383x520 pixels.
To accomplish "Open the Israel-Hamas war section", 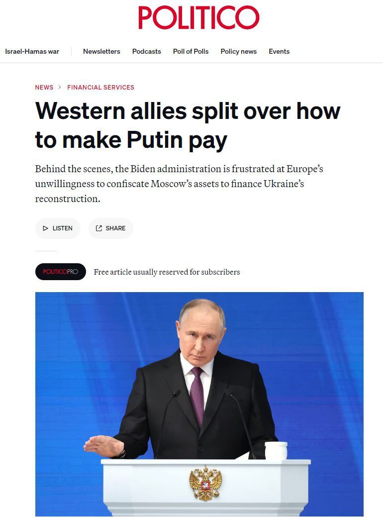I will 32,51.
